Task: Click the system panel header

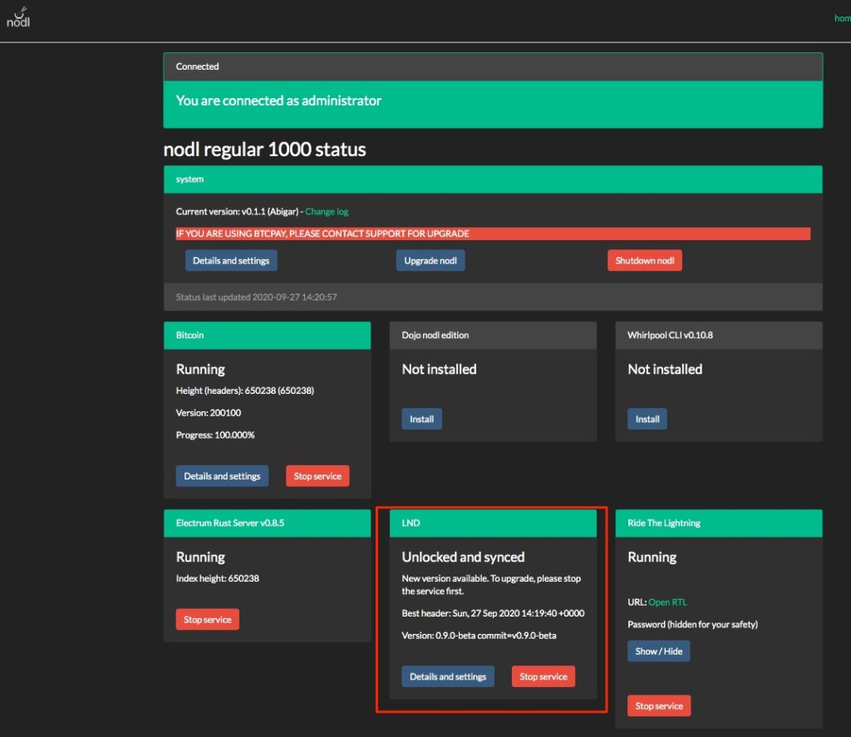Action: tap(493, 179)
